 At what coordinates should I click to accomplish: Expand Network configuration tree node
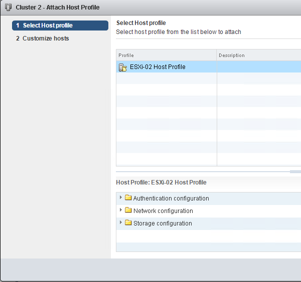(x=120, y=210)
